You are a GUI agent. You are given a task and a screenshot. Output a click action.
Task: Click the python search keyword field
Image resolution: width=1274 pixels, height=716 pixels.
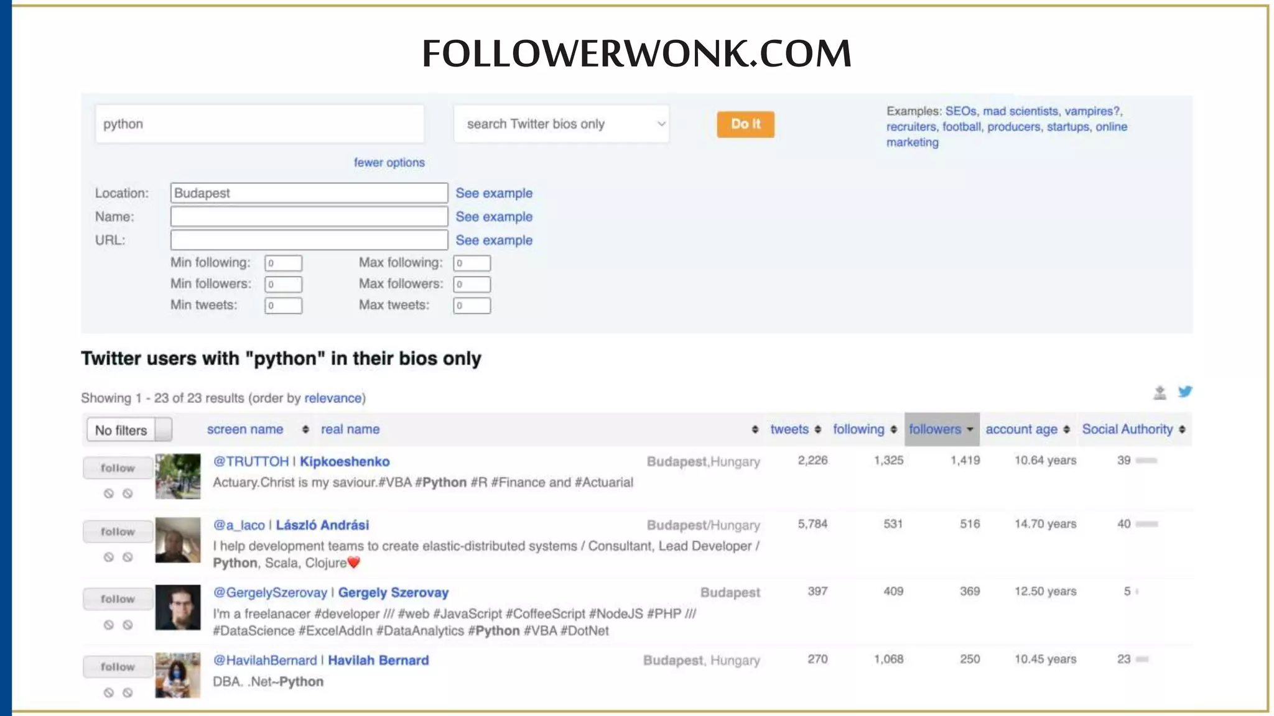coord(259,124)
